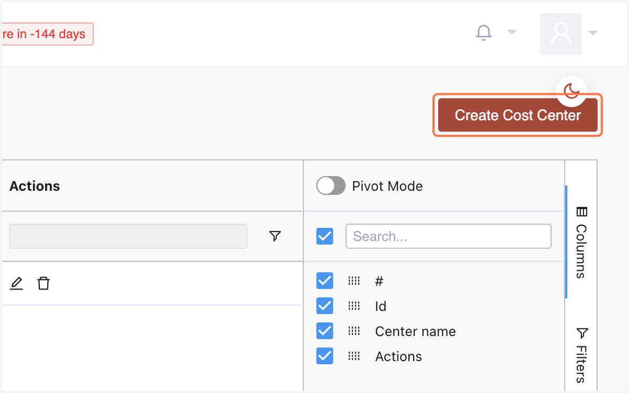Image resolution: width=629 pixels, height=393 pixels.
Task: Open the Columns side tab
Action: pos(581,243)
